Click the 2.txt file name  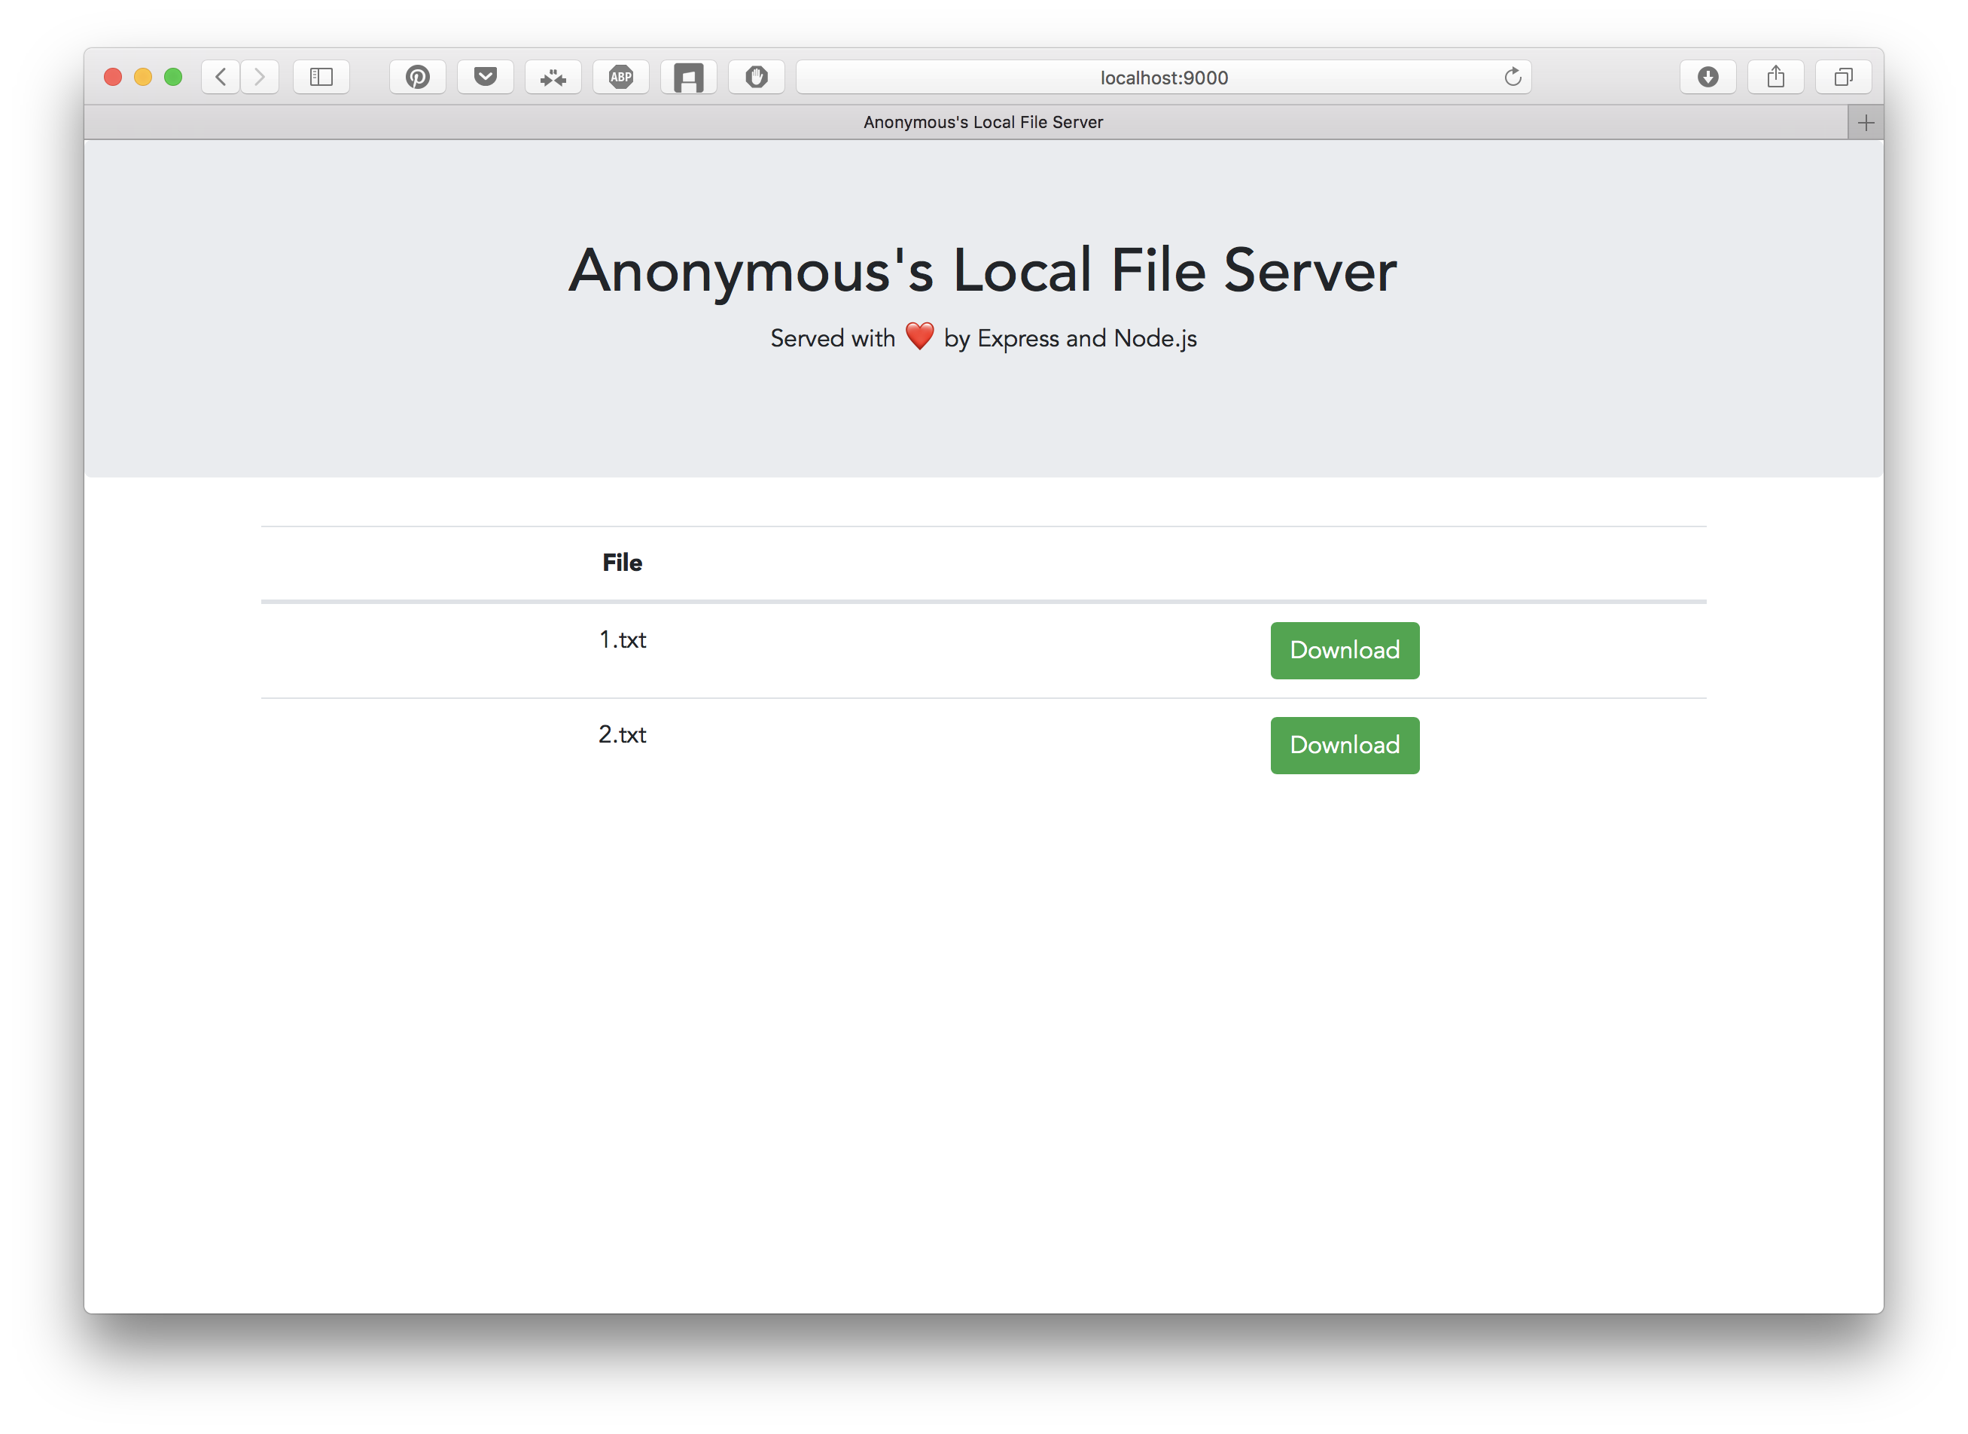click(622, 734)
